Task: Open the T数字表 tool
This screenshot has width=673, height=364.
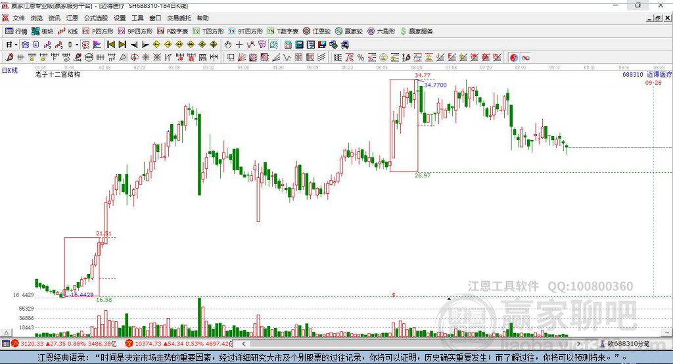Action: [x=283, y=32]
